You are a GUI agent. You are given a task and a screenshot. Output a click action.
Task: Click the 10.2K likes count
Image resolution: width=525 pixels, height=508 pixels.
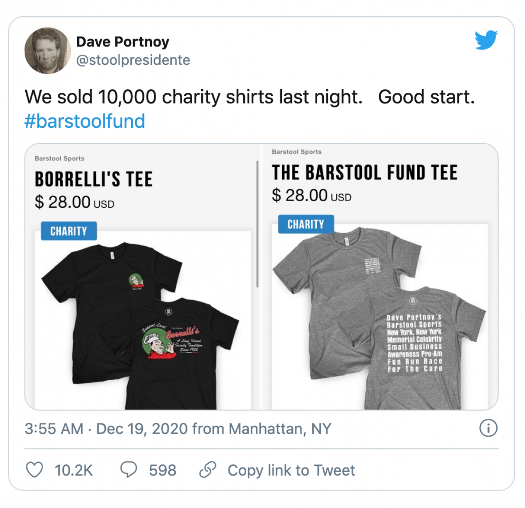pos(73,470)
